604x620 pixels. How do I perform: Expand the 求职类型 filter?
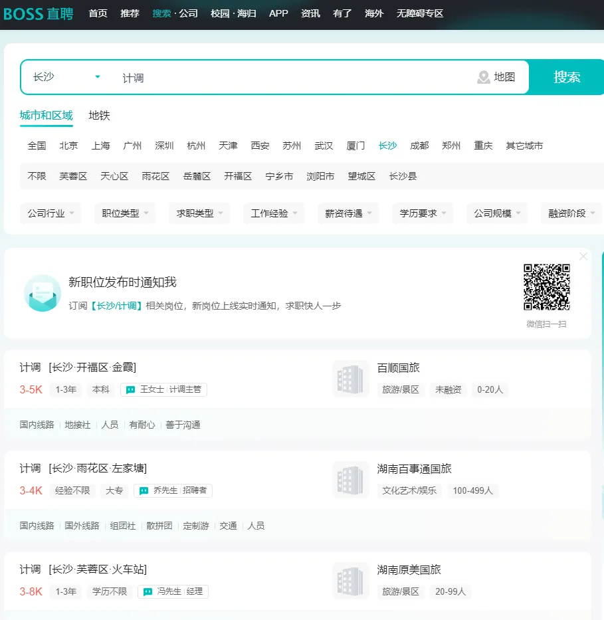tap(199, 213)
